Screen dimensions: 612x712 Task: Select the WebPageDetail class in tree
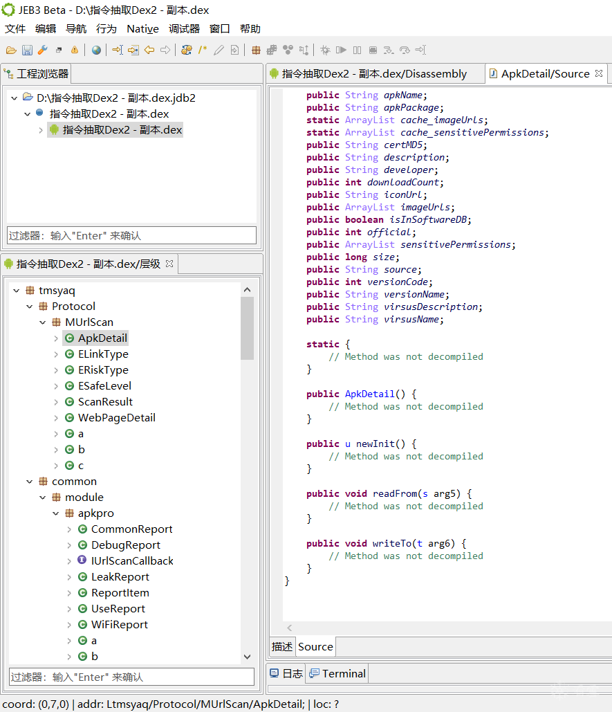tap(117, 418)
